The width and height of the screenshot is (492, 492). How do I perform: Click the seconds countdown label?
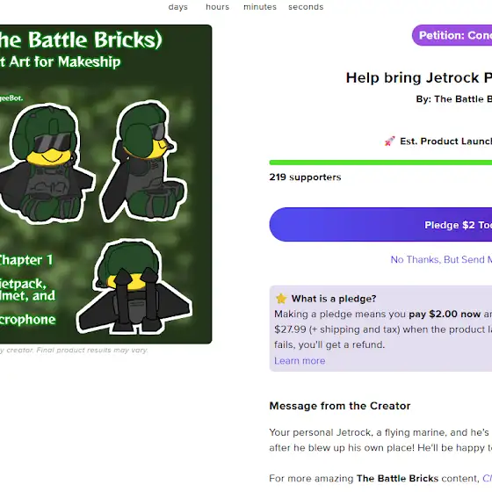point(306,7)
